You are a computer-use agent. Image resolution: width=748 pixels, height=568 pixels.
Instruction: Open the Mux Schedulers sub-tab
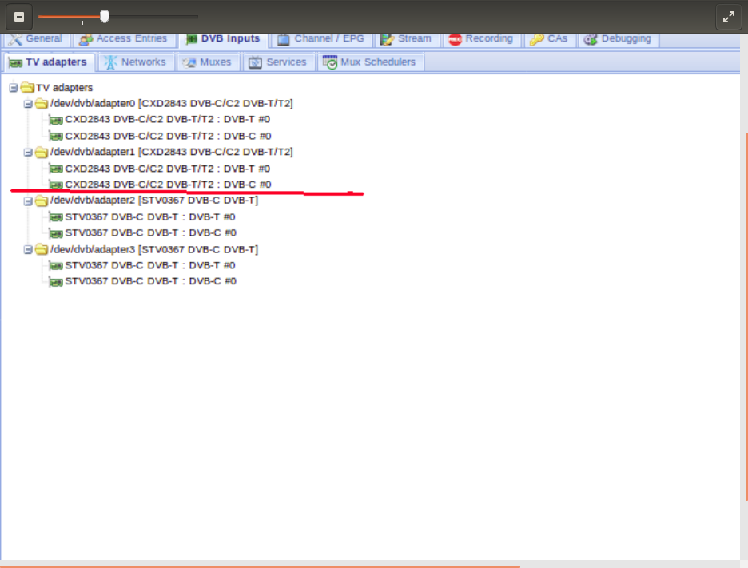coord(370,62)
